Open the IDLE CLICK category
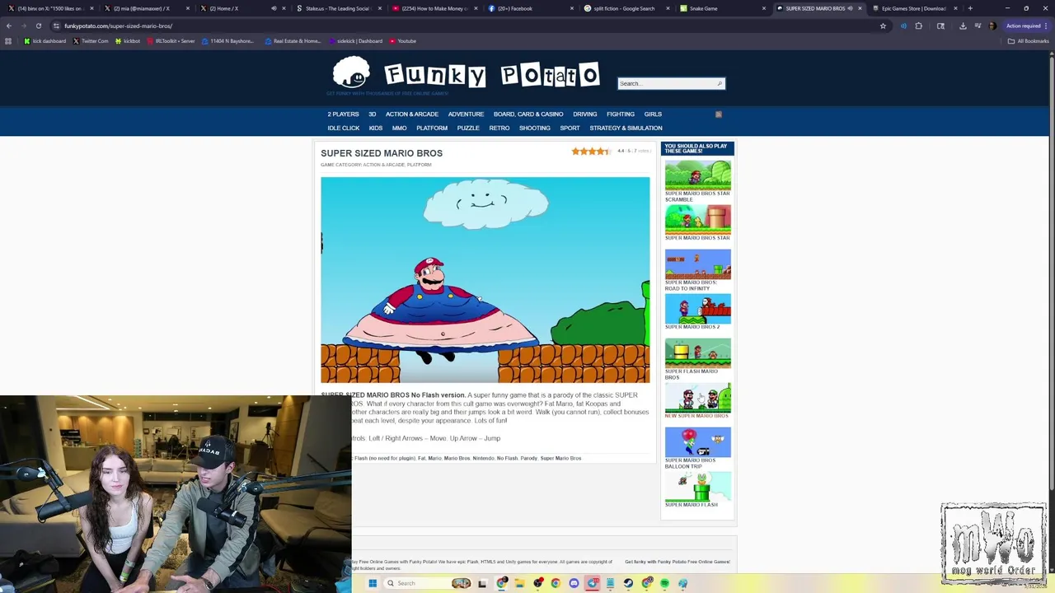 pyautogui.click(x=343, y=128)
